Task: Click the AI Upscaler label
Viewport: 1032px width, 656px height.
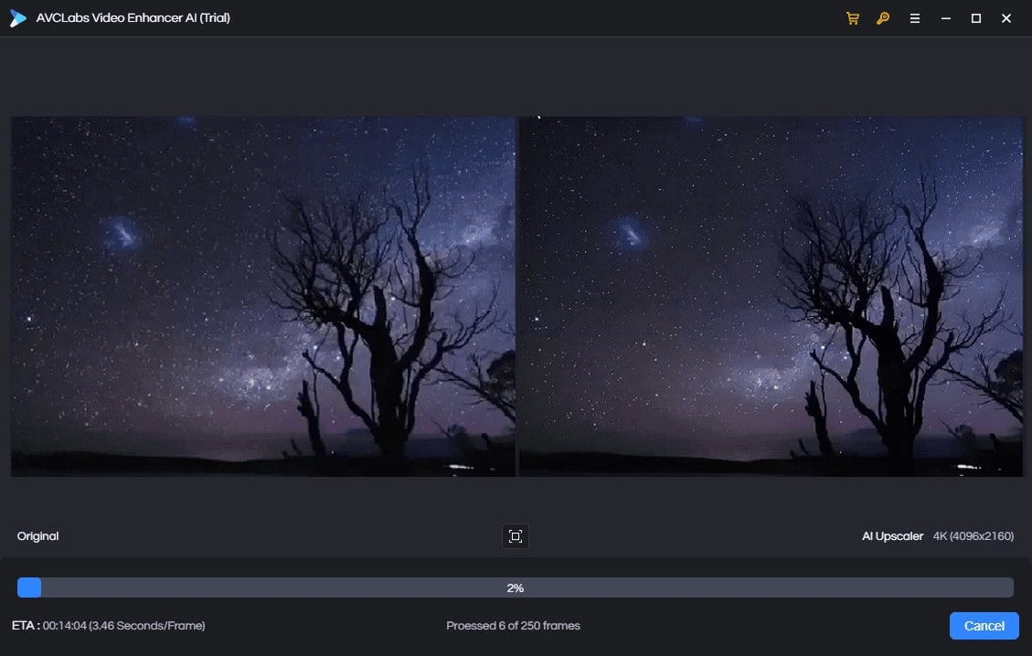Action: 892,536
